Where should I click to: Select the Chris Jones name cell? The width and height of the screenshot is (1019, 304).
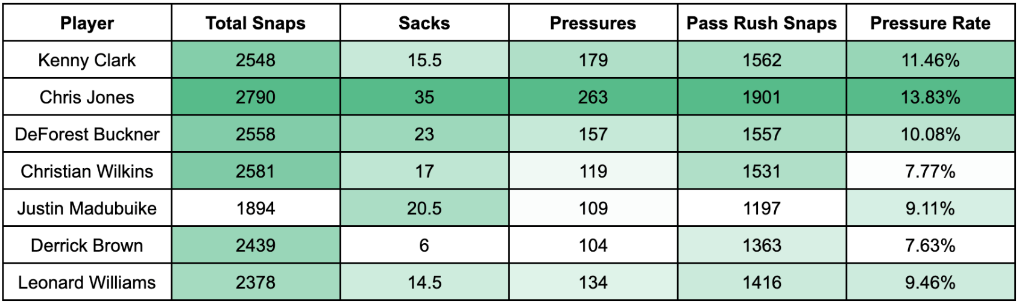pyautogui.click(x=87, y=98)
